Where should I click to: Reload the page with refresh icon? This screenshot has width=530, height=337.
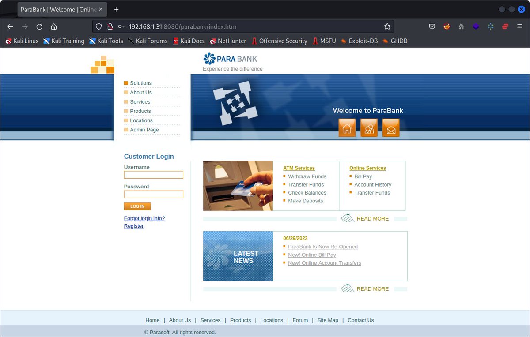pyautogui.click(x=39, y=26)
